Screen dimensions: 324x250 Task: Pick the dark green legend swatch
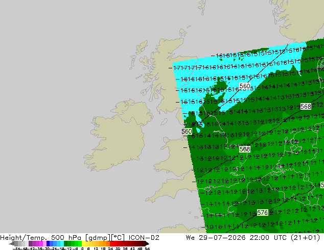pyautogui.click(x=66, y=243)
